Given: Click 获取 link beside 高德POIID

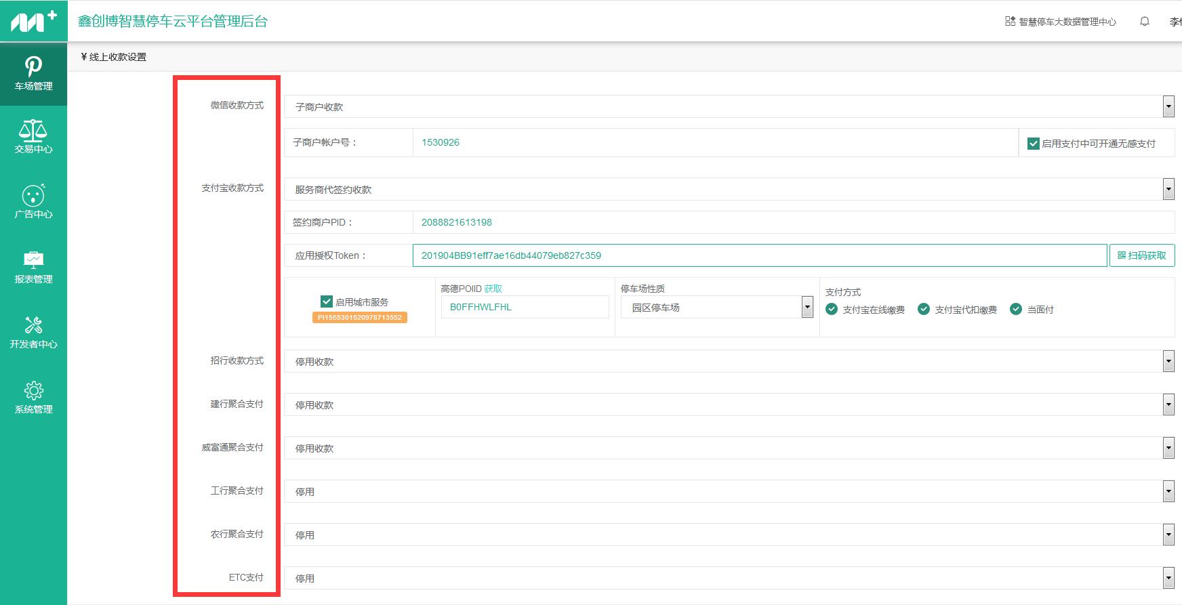Looking at the screenshot, I should coord(493,289).
